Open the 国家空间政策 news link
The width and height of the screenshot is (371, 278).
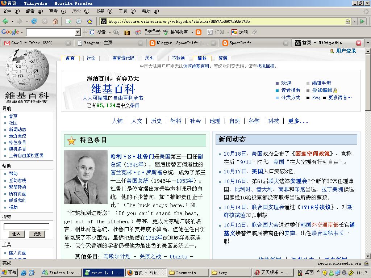(x=312, y=153)
